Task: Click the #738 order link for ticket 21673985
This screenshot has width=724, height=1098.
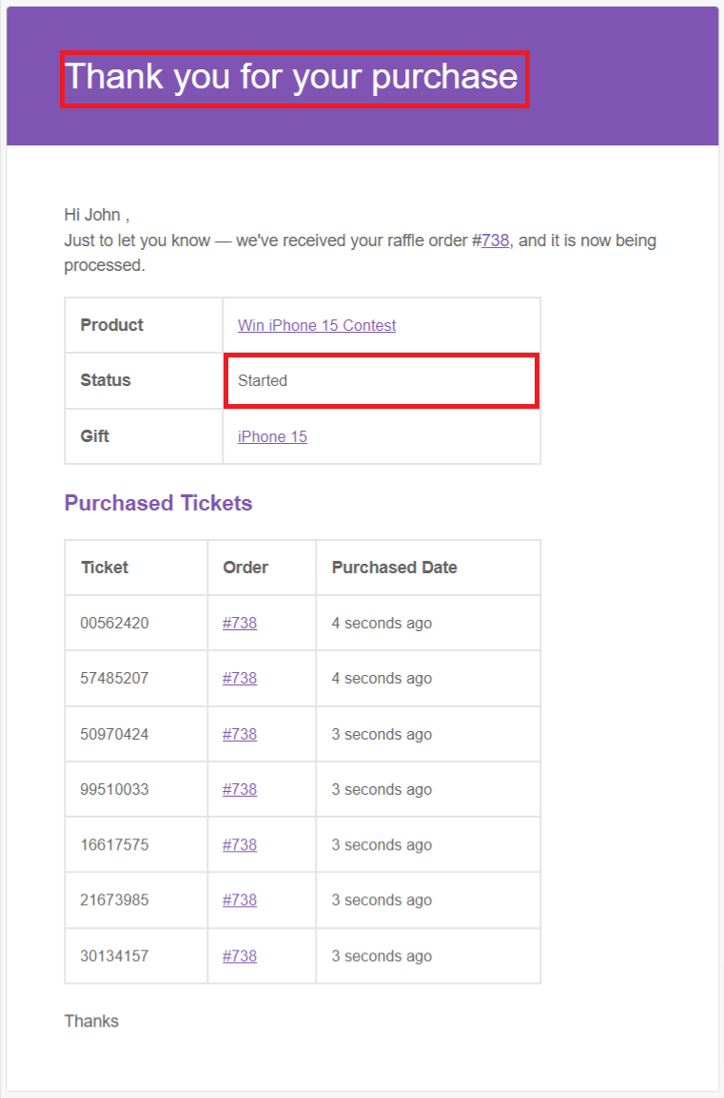Action: 239,899
